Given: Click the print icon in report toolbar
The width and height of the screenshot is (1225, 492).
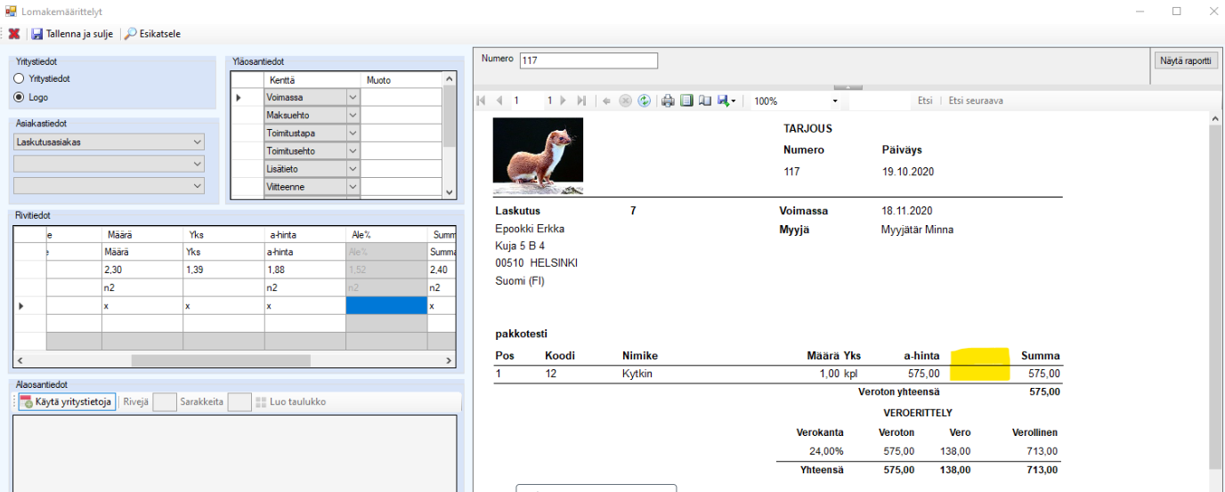Looking at the screenshot, I should [668, 101].
